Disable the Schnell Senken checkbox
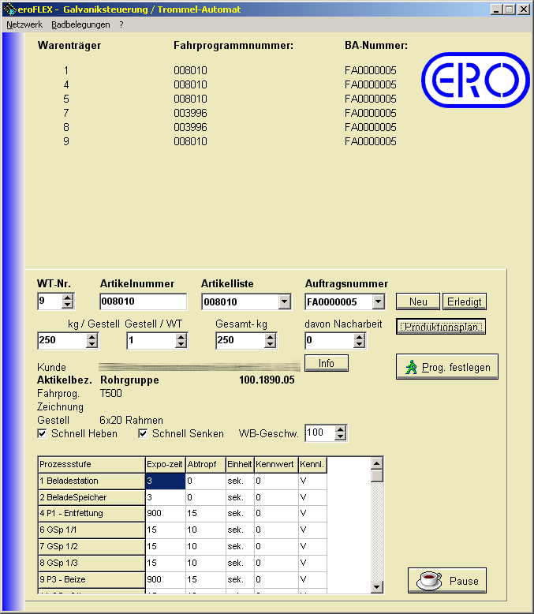This screenshot has width=534, height=614. [x=144, y=433]
